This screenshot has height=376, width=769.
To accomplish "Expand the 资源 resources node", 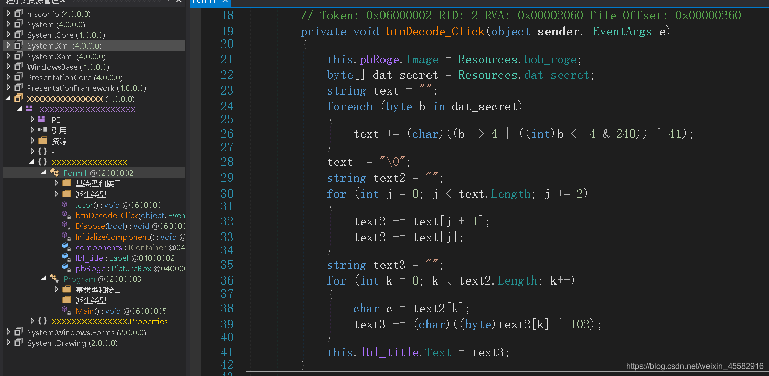I will (x=32, y=141).
